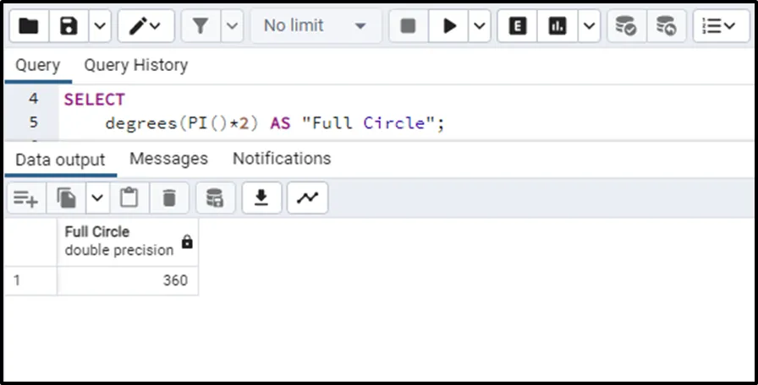The image size is (758, 385).
Task: Download results with the save-to-file icon
Action: coord(261,198)
